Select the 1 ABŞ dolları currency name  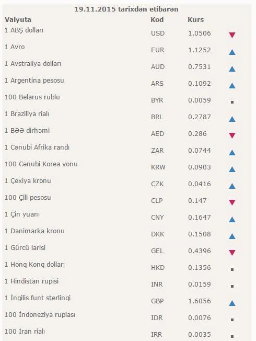(x=24, y=30)
